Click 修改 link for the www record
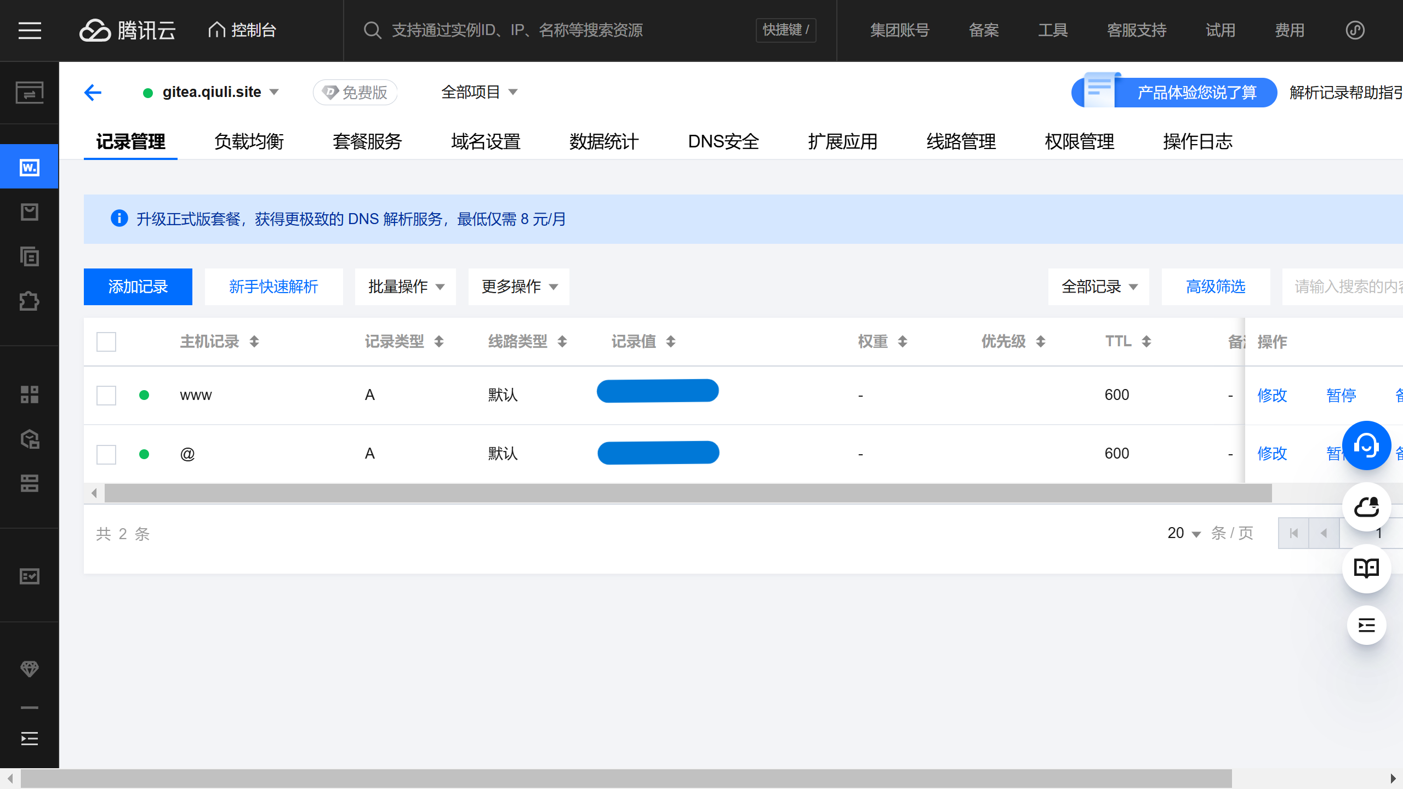Viewport: 1403px width, 789px height. 1272,395
